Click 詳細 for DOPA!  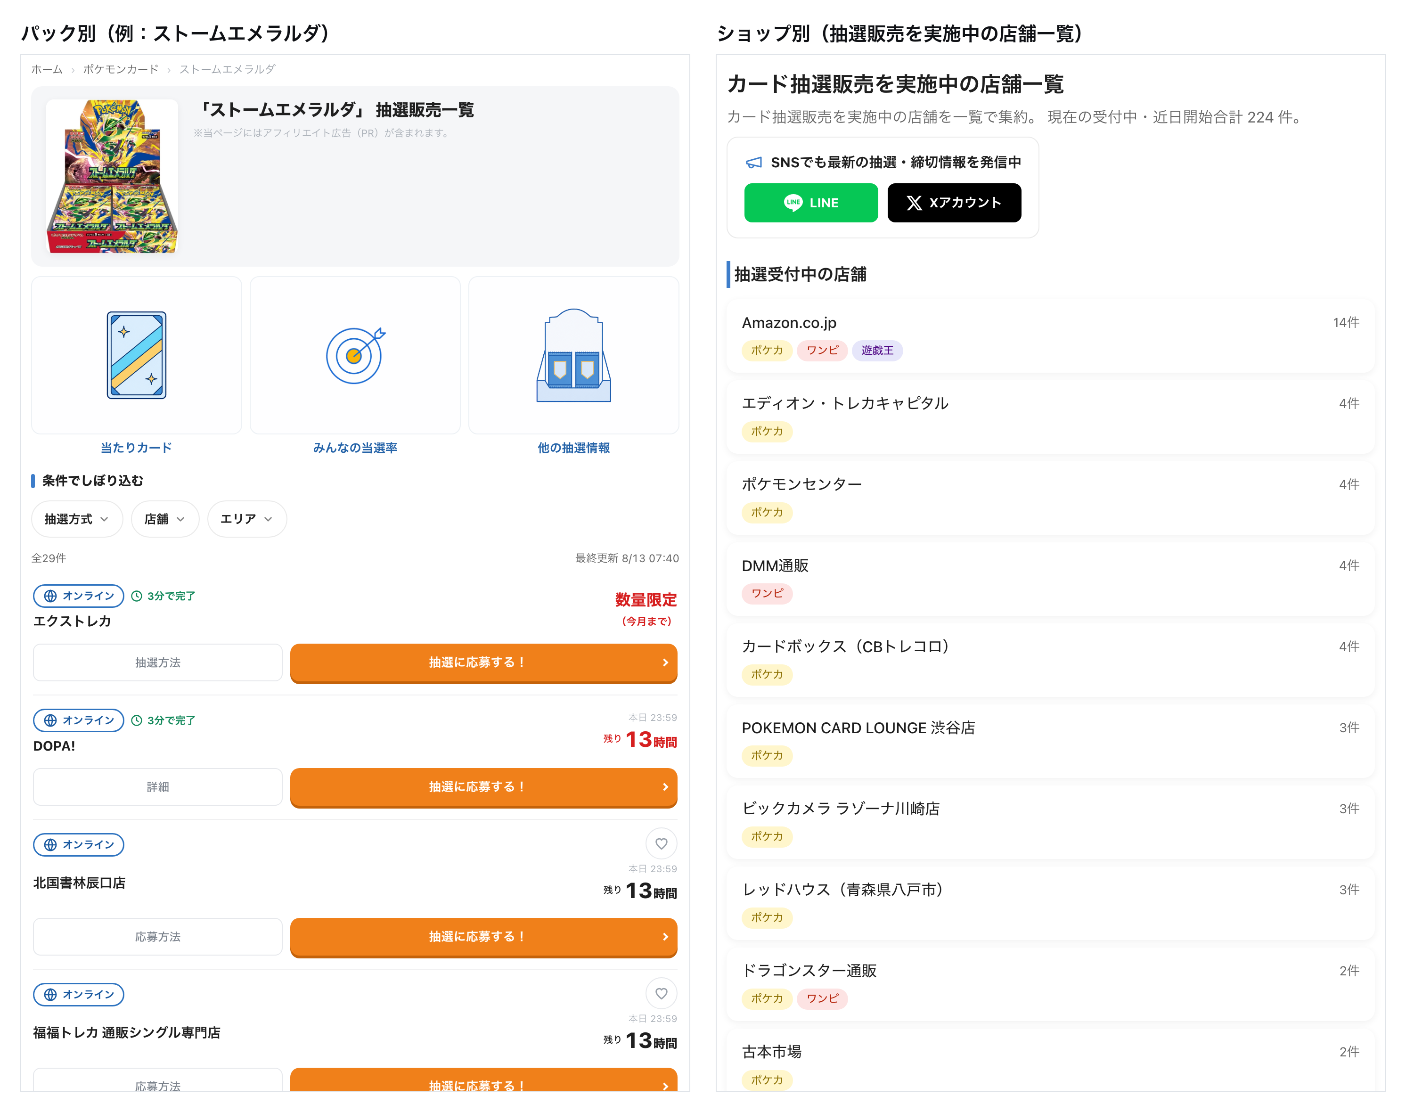point(157,786)
